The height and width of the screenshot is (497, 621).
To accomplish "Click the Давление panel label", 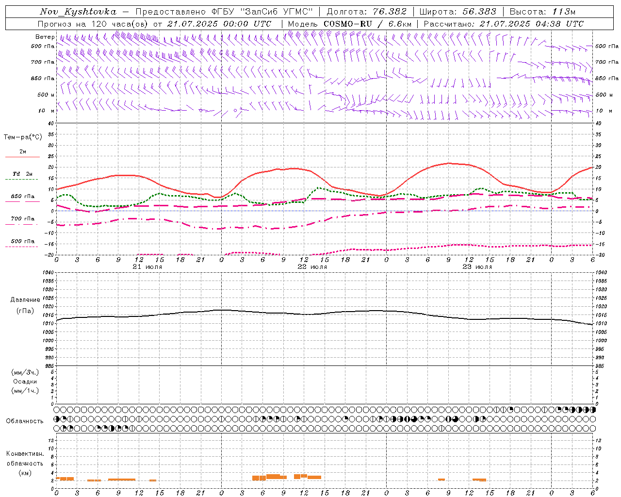I will pos(25,300).
